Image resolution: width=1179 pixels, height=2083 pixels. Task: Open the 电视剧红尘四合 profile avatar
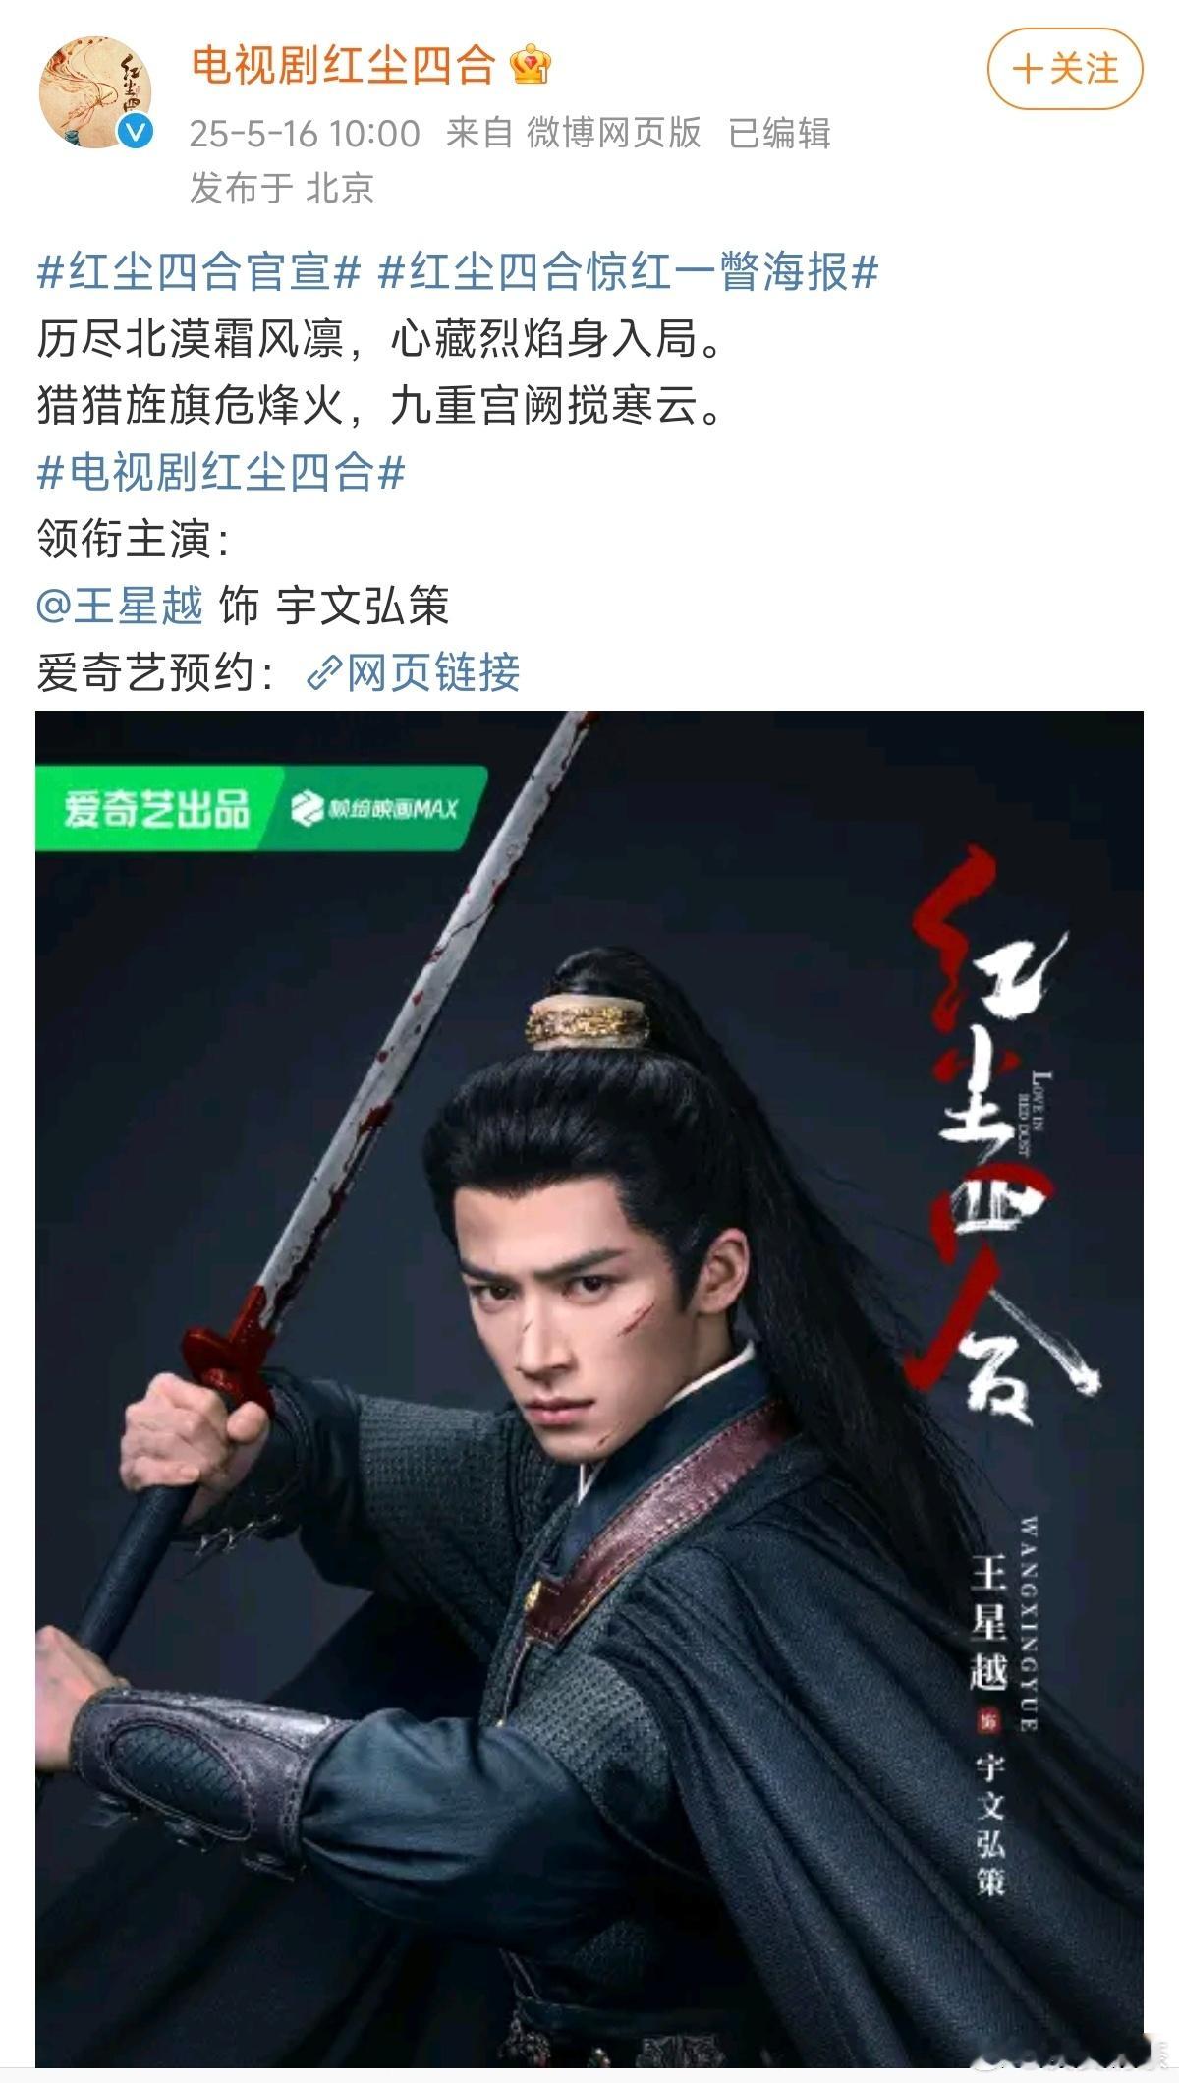tap(95, 94)
